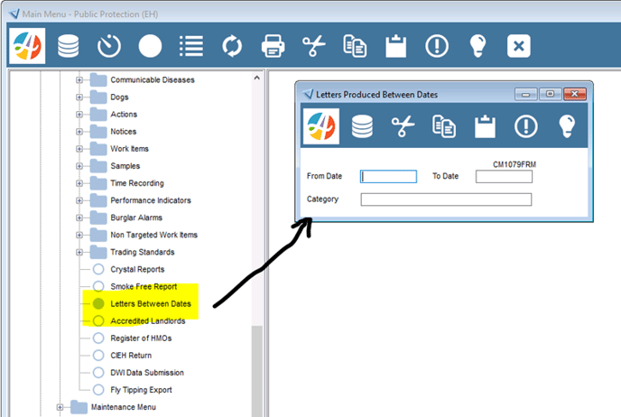Expand the Burglar Alarms folder node

[79, 218]
